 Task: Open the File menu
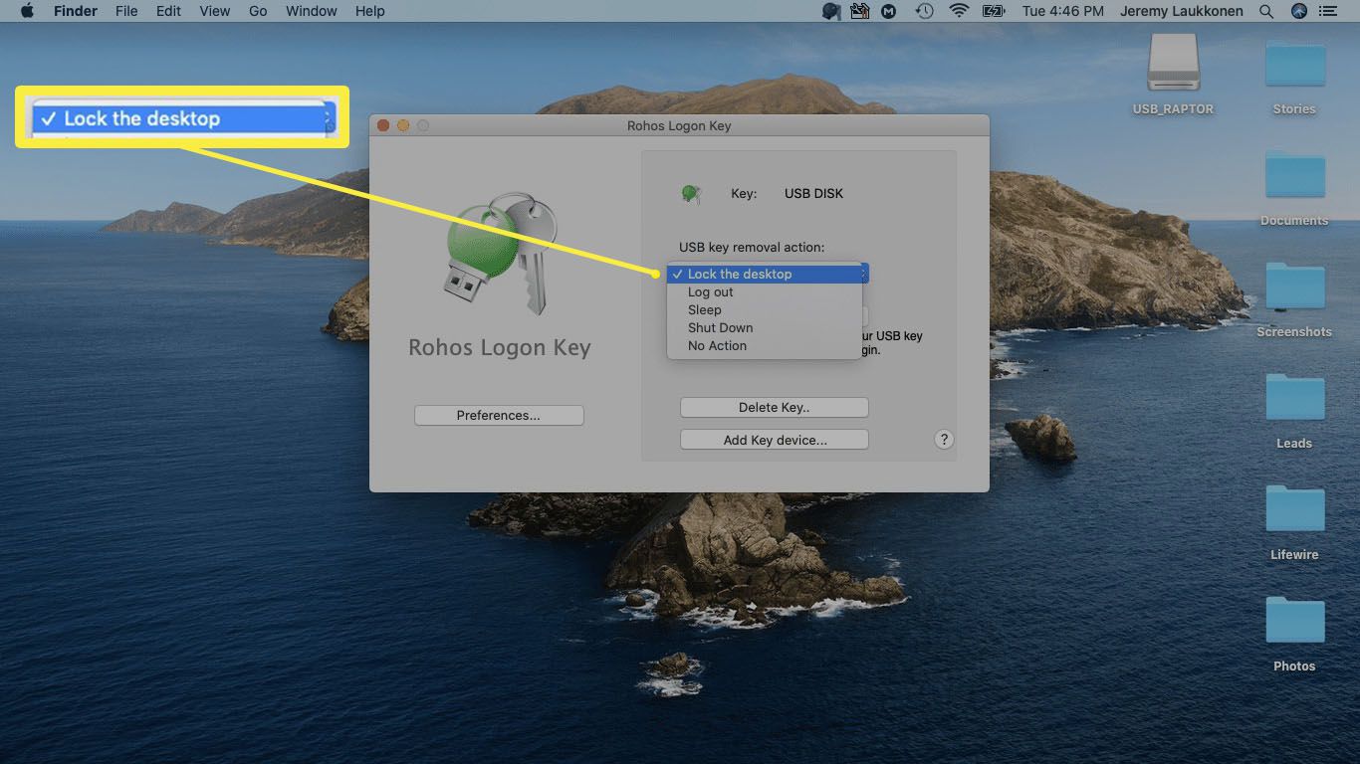click(x=126, y=11)
